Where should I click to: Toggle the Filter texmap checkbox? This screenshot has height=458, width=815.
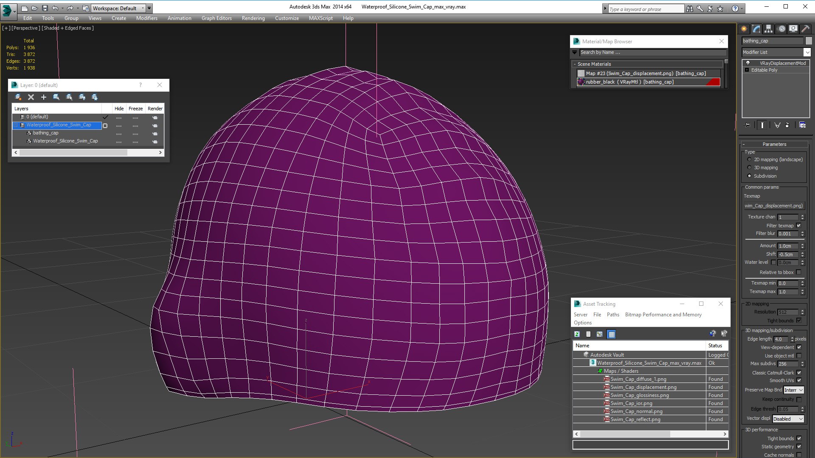[798, 226]
